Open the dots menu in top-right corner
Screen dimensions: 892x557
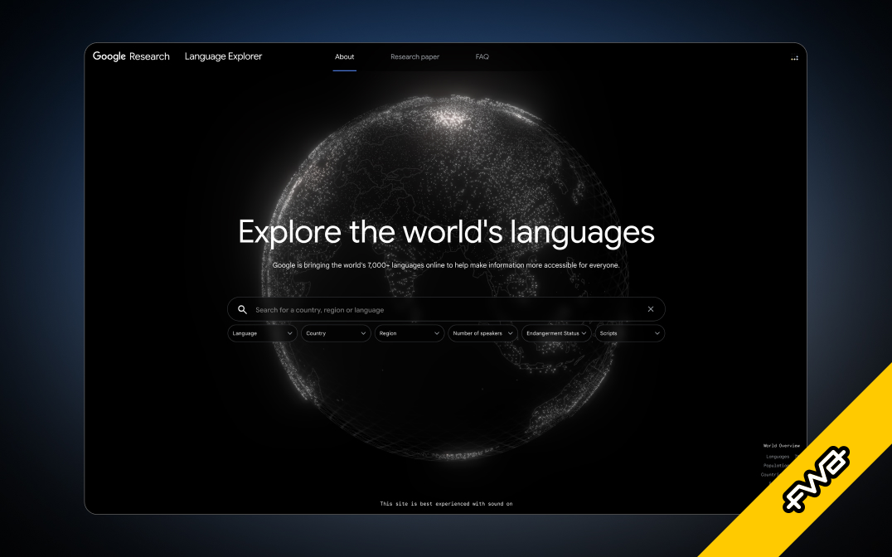coord(794,58)
